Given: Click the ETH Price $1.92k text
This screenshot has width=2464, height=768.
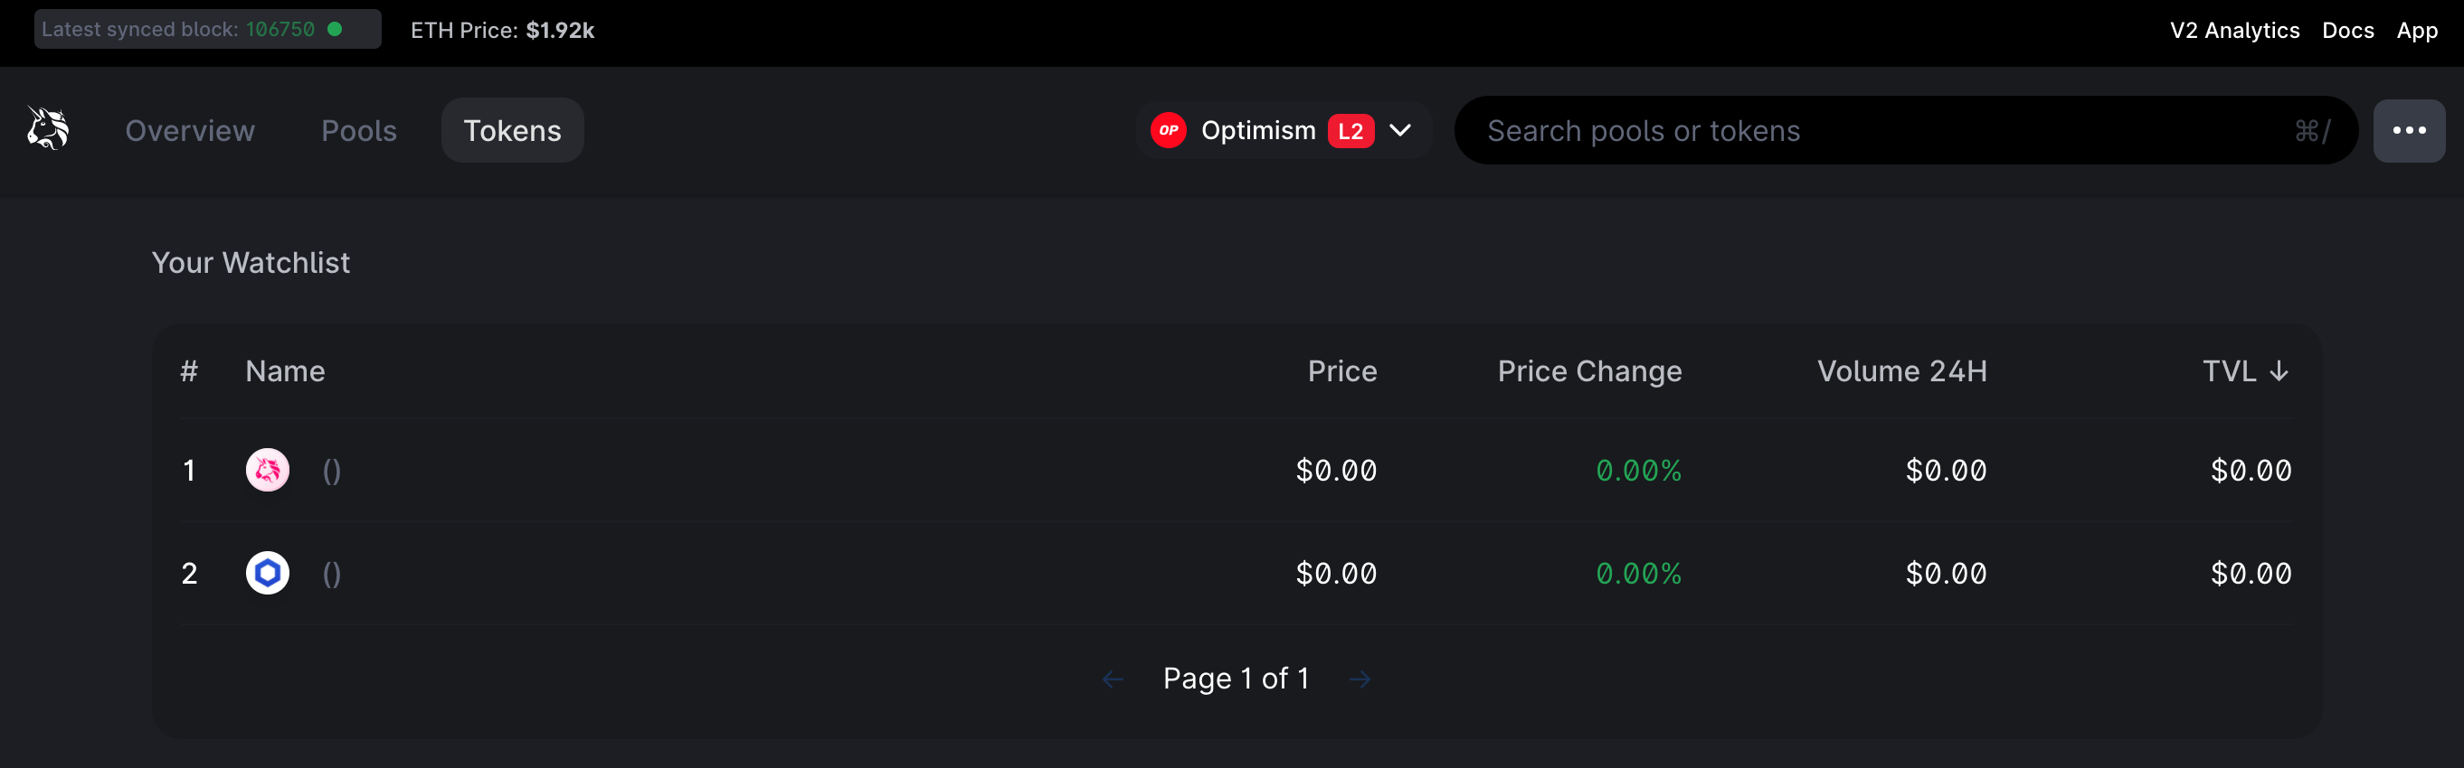Looking at the screenshot, I should (x=502, y=31).
